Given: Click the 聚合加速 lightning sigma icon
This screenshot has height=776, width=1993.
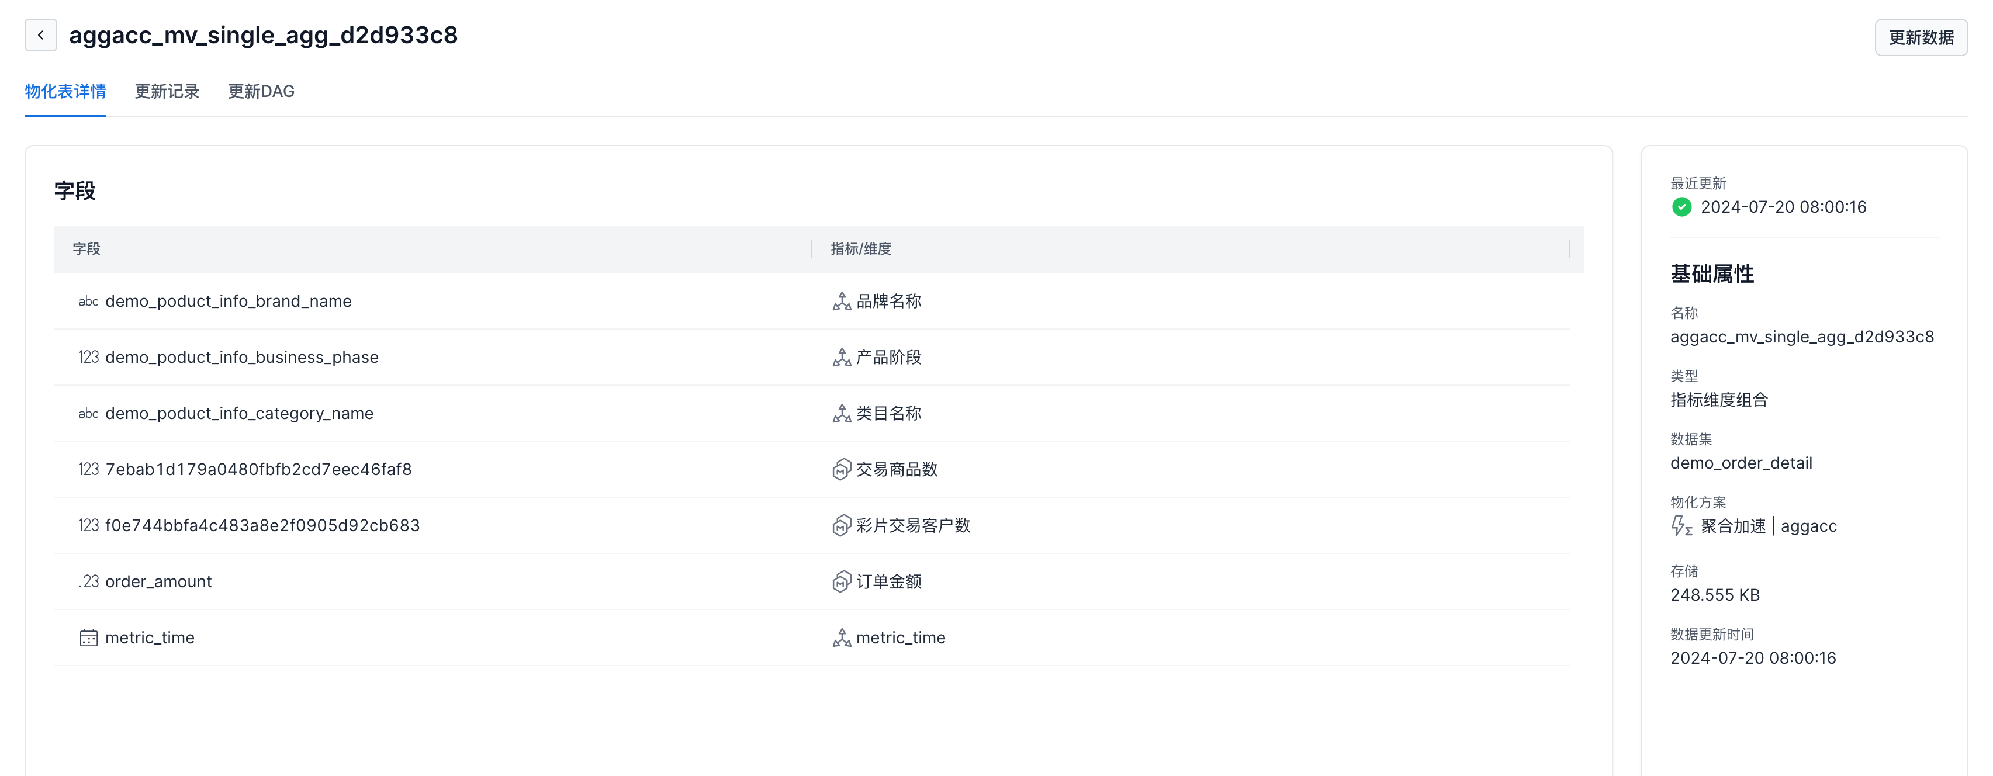Looking at the screenshot, I should [x=1681, y=526].
